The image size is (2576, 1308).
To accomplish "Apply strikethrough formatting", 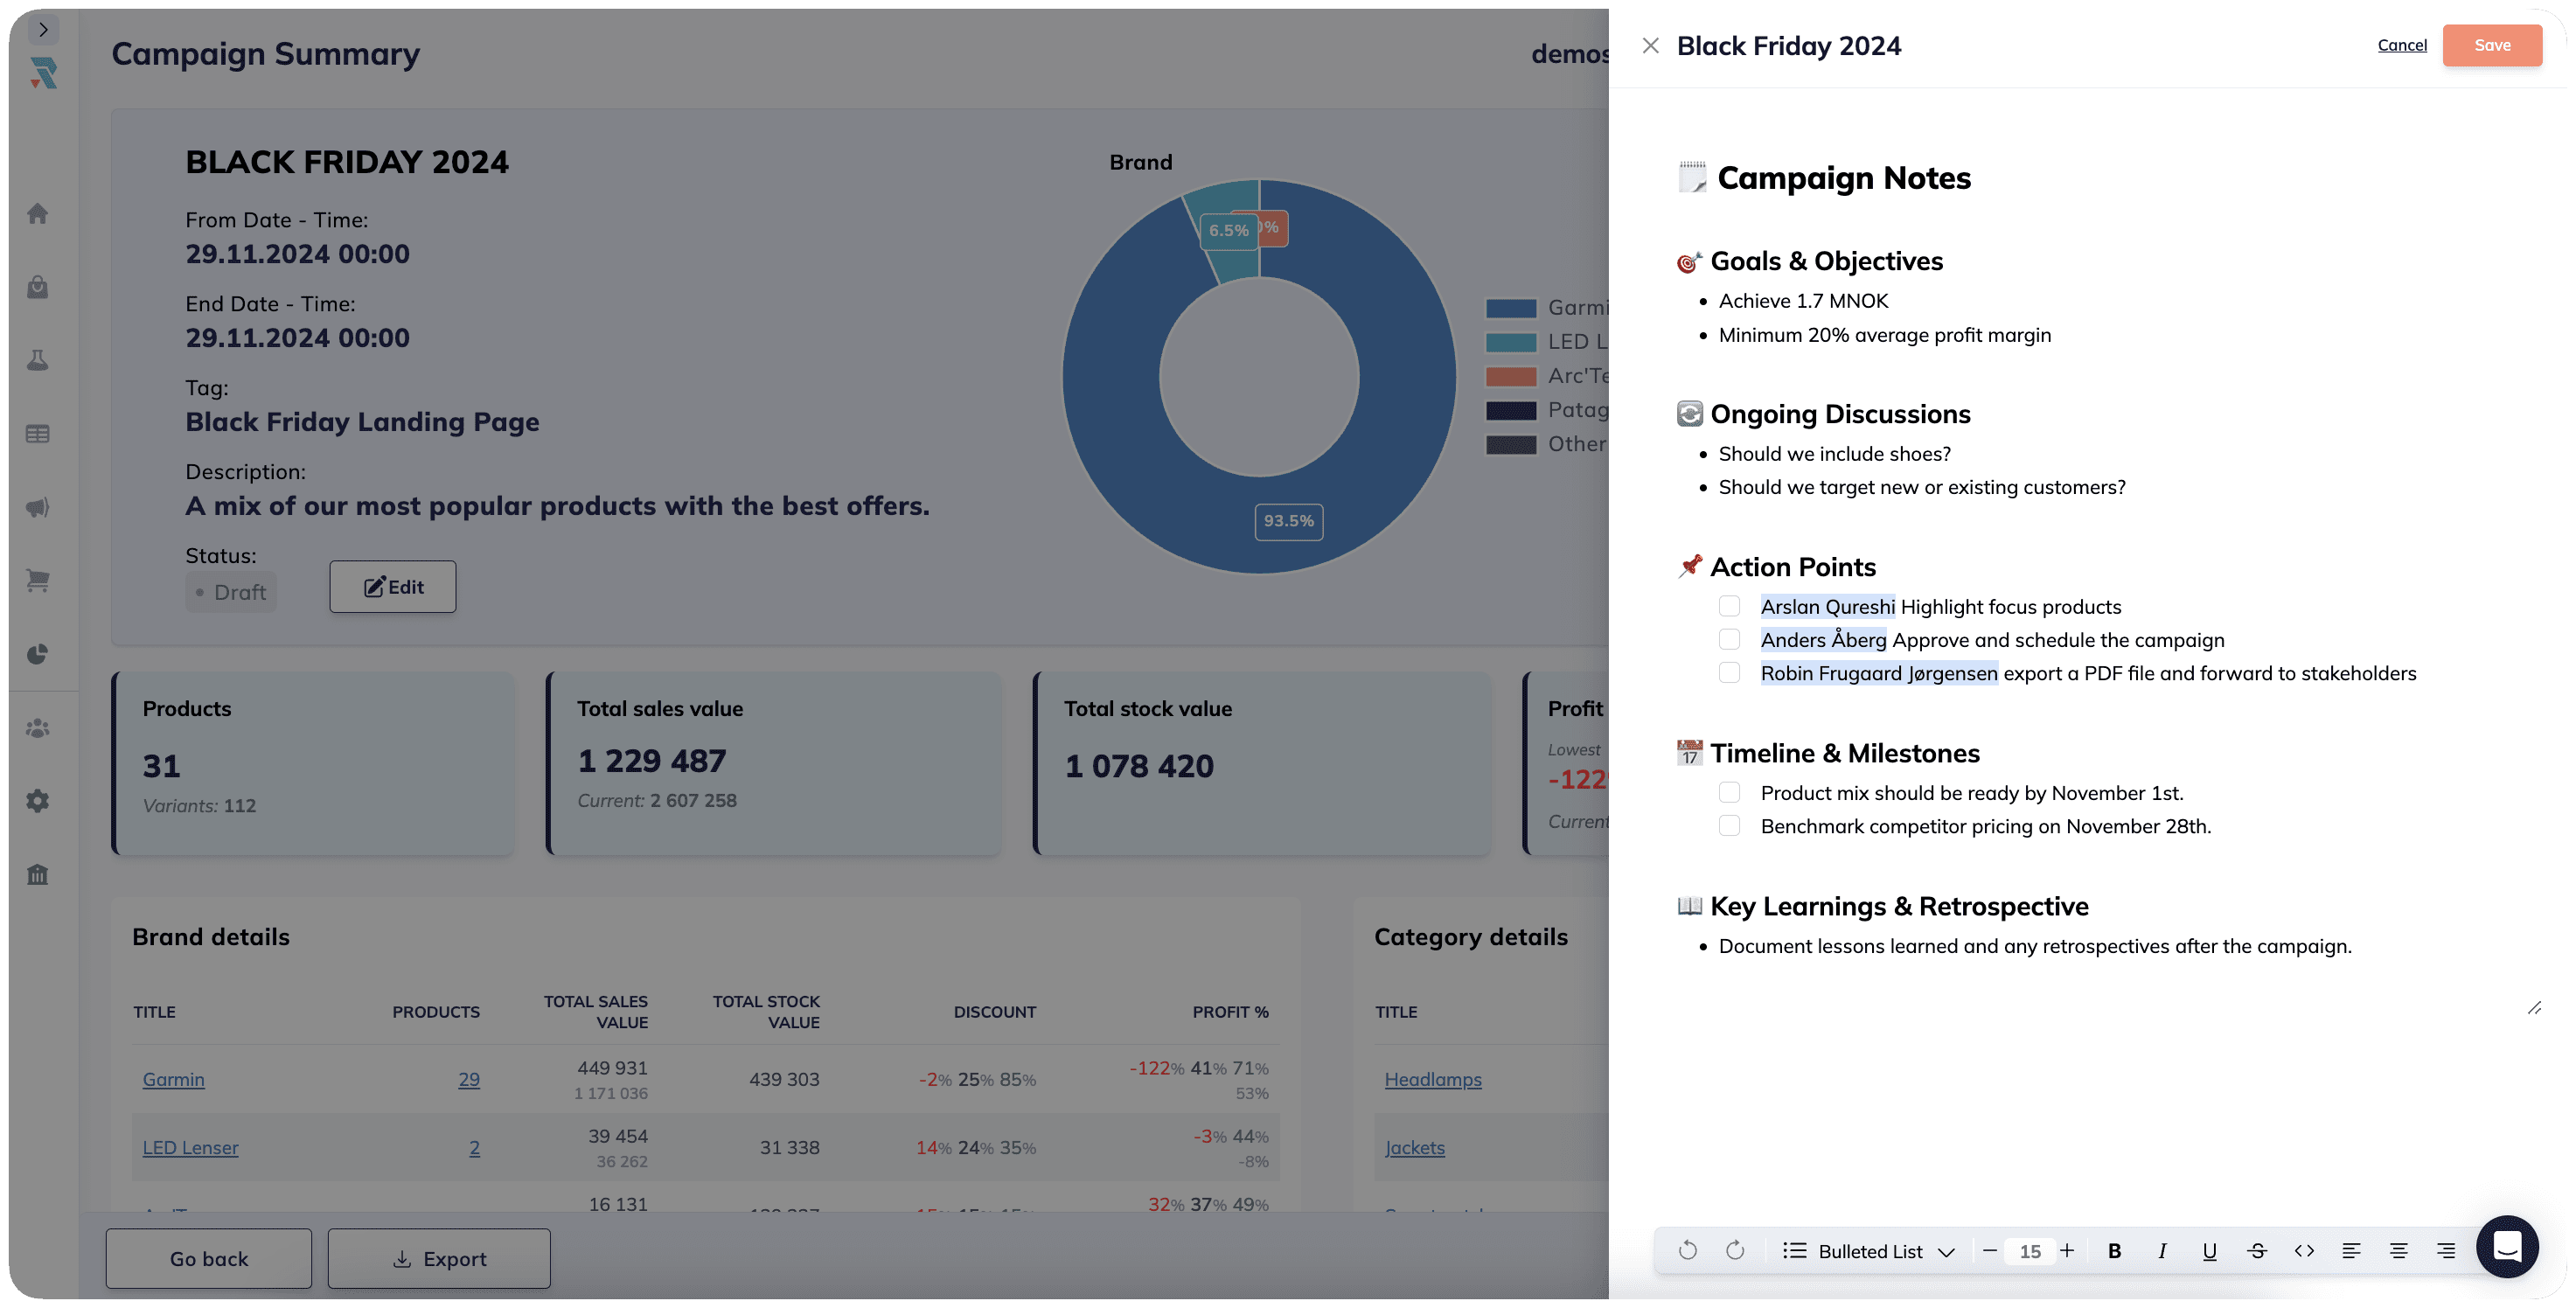I will [x=2257, y=1251].
